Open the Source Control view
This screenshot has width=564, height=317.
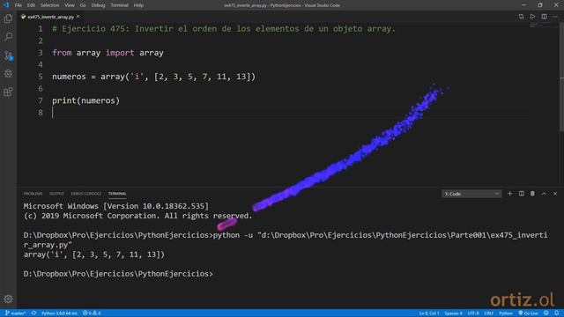[8, 55]
